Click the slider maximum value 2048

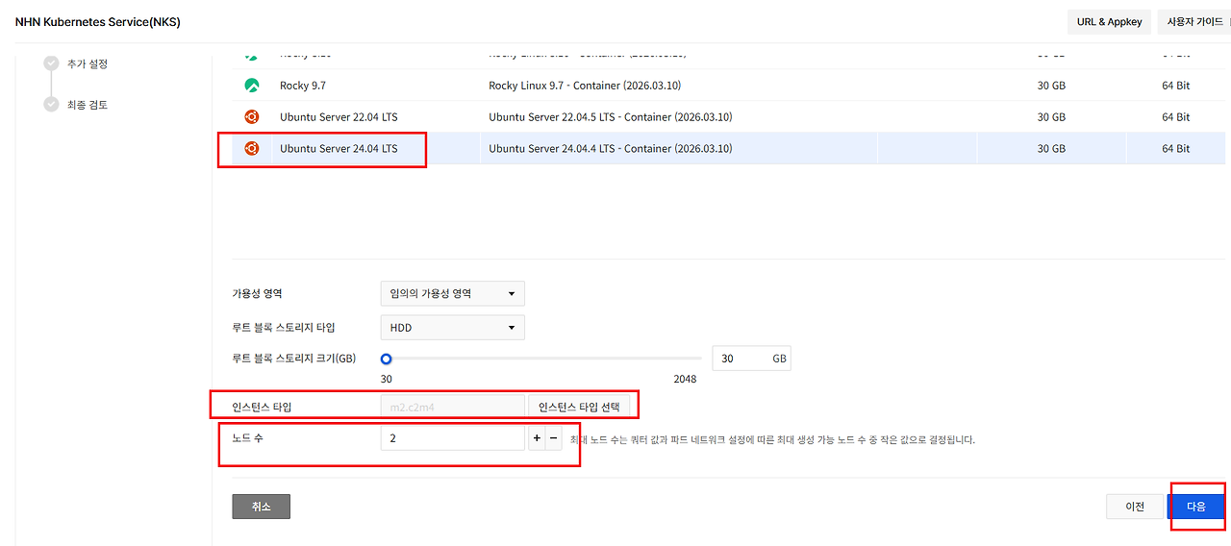click(685, 379)
